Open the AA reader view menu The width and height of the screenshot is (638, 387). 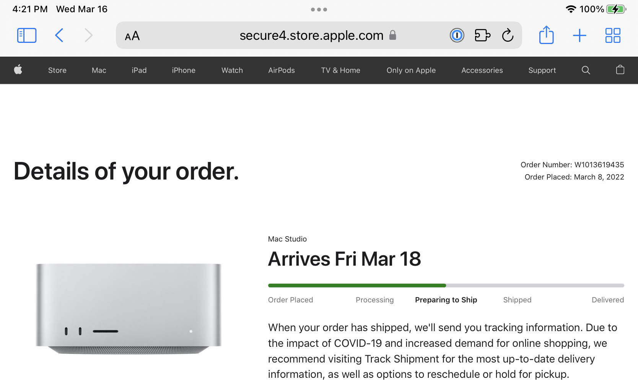tap(132, 36)
